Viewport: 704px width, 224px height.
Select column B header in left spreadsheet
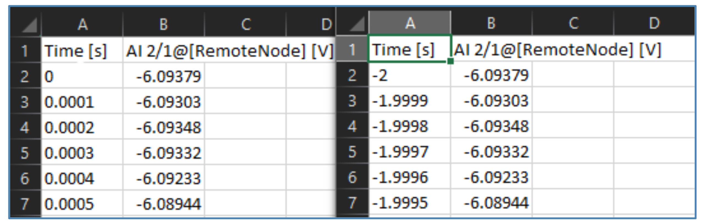coord(164,24)
